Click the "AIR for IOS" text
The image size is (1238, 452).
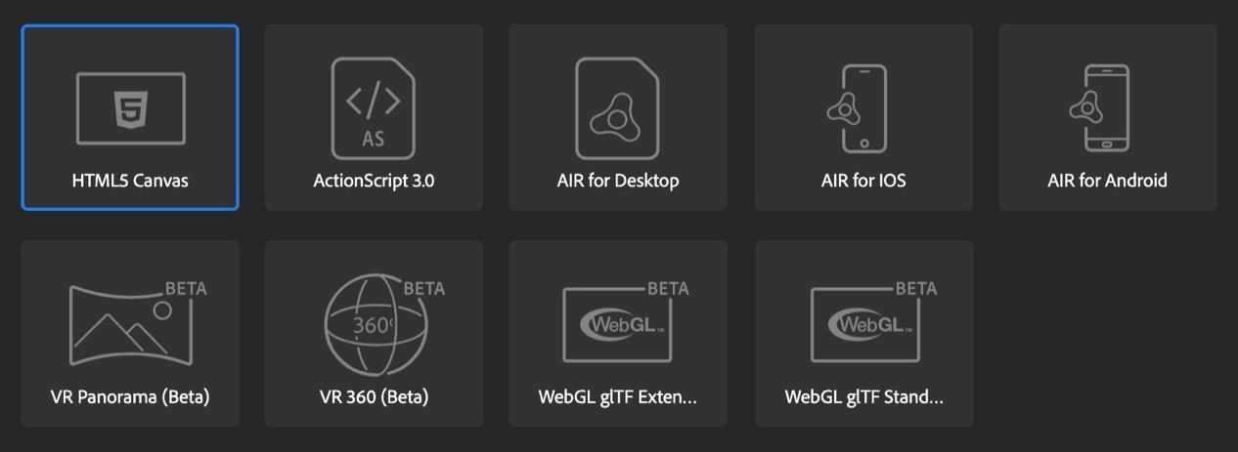[863, 181]
